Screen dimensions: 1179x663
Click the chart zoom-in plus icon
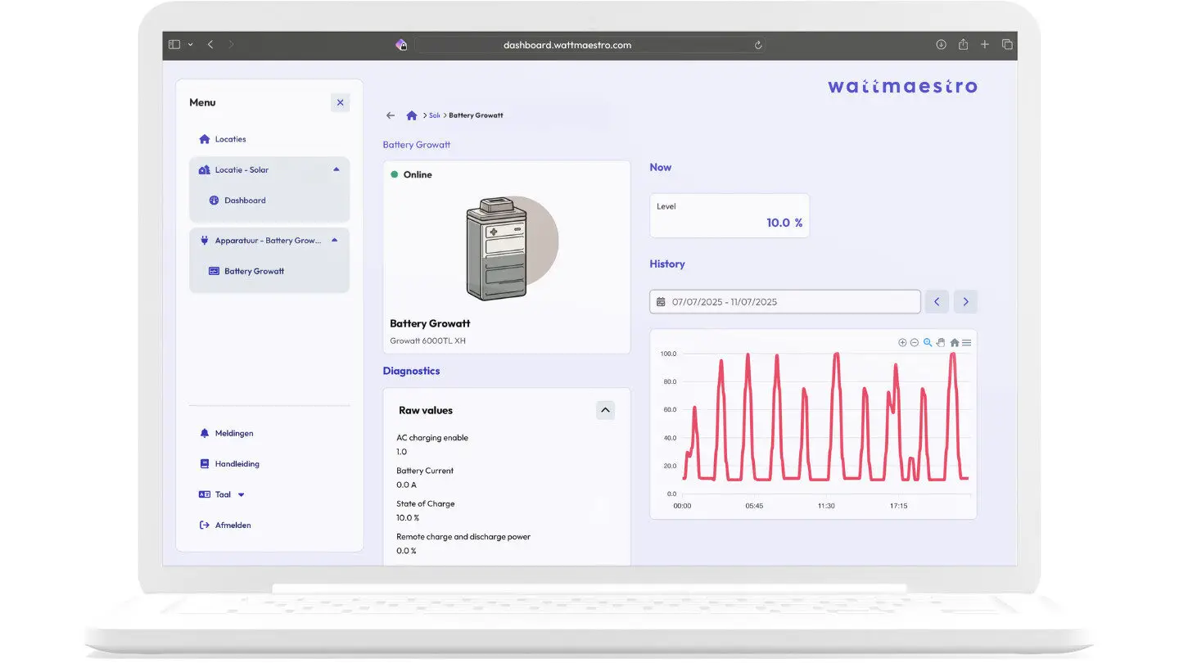902,343
